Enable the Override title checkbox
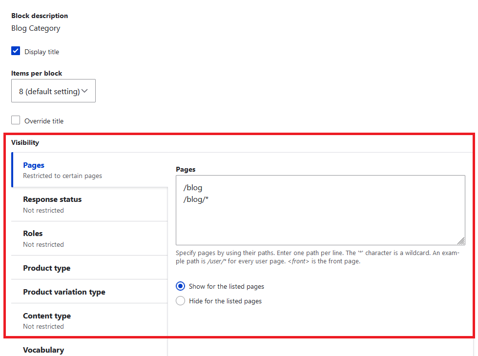 [16, 120]
